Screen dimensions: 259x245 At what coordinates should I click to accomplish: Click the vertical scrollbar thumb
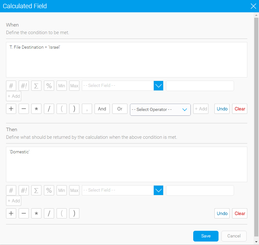pos(256,127)
